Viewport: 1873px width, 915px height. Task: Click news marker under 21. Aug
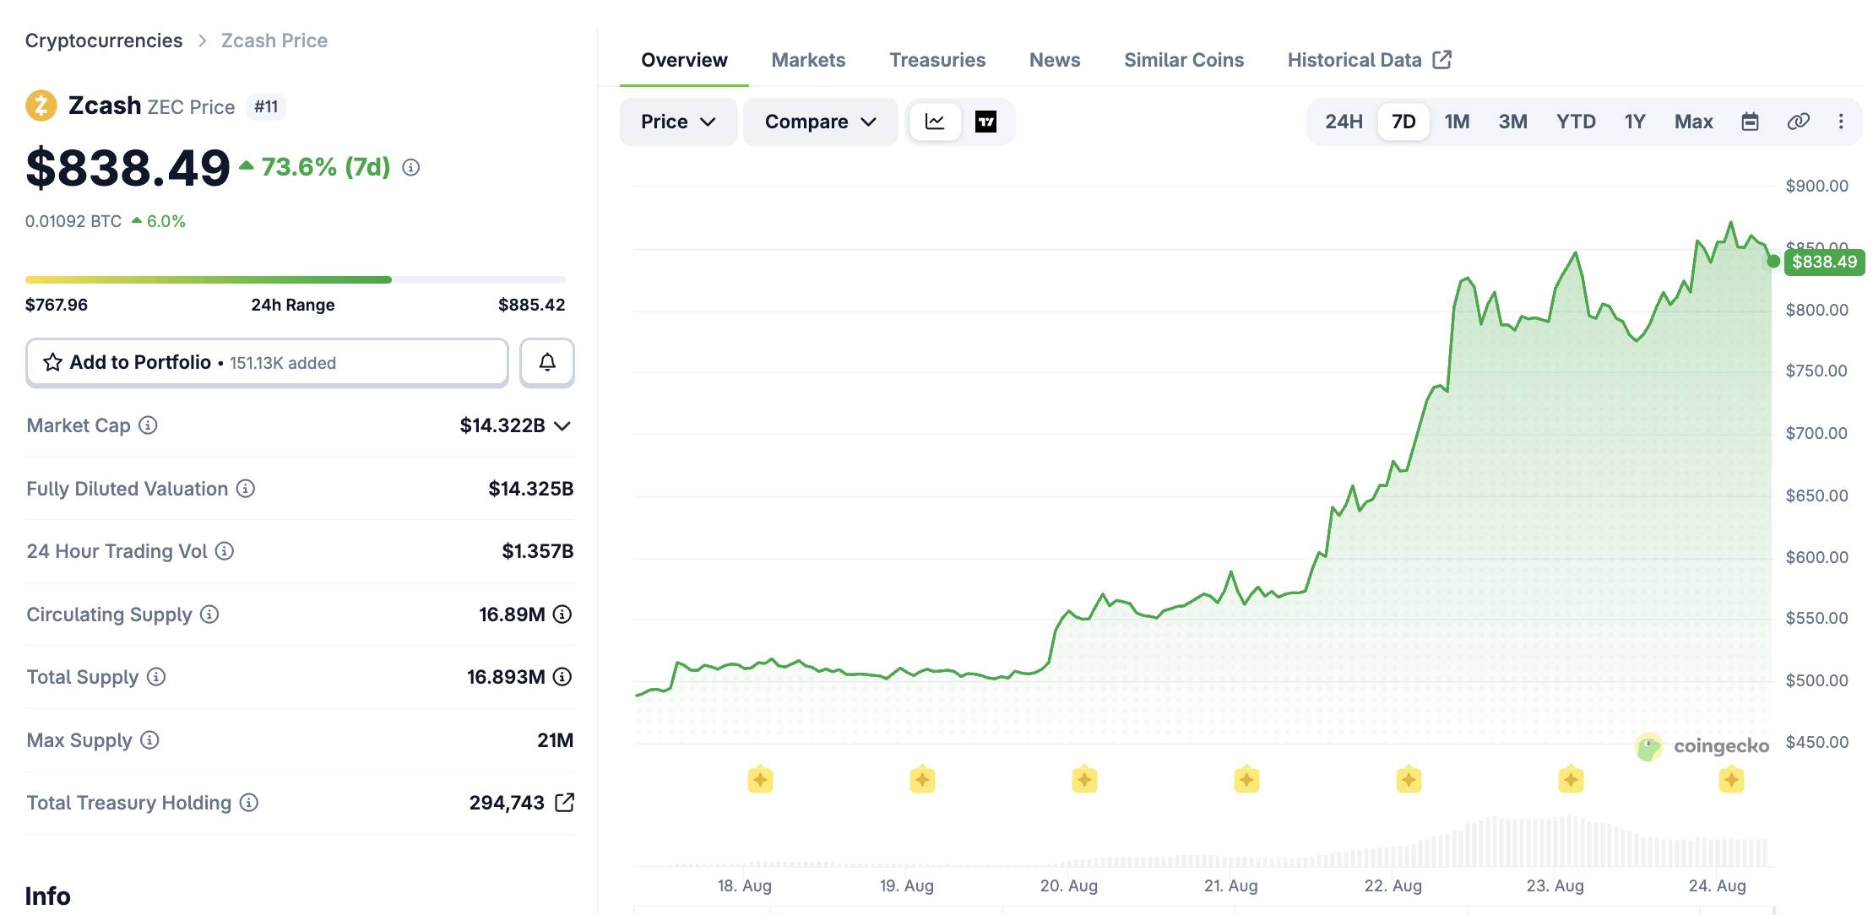(x=1246, y=779)
